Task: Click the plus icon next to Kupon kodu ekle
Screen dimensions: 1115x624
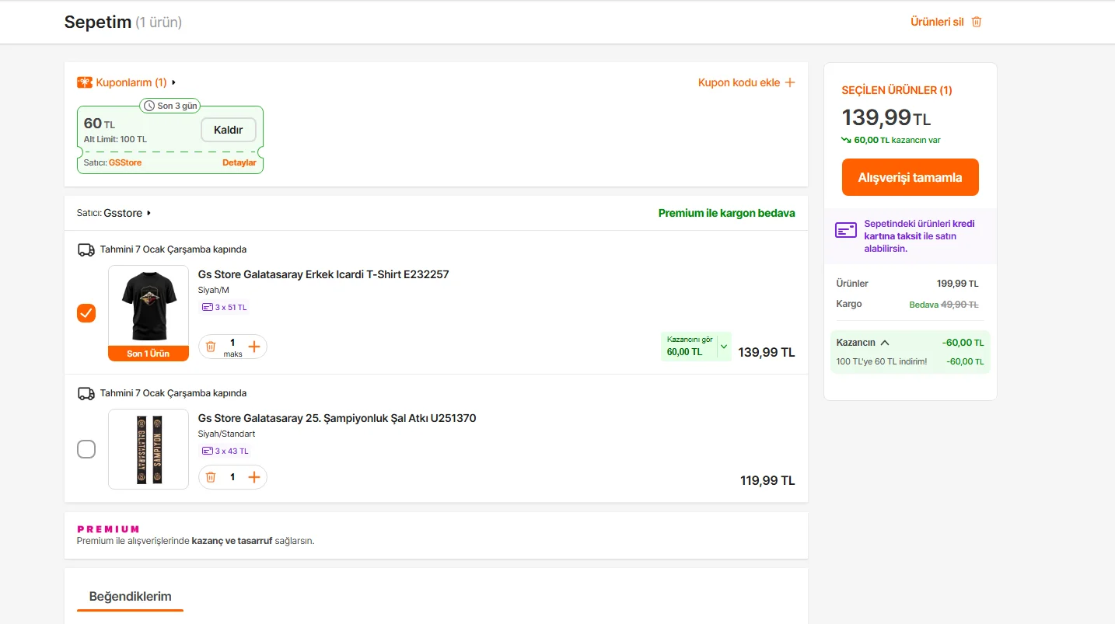Action: (790, 82)
